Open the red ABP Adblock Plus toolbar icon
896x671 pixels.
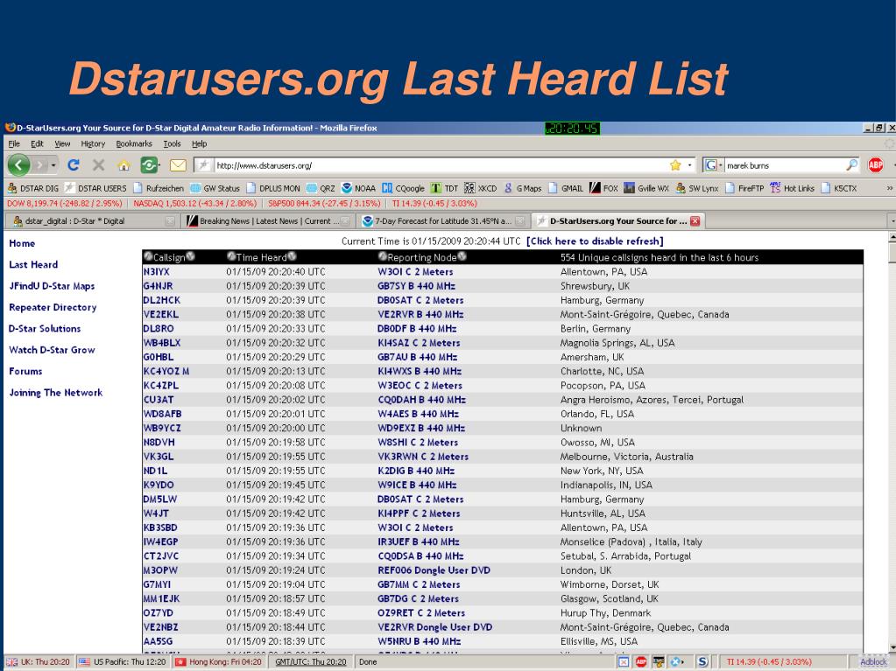tap(876, 165)
